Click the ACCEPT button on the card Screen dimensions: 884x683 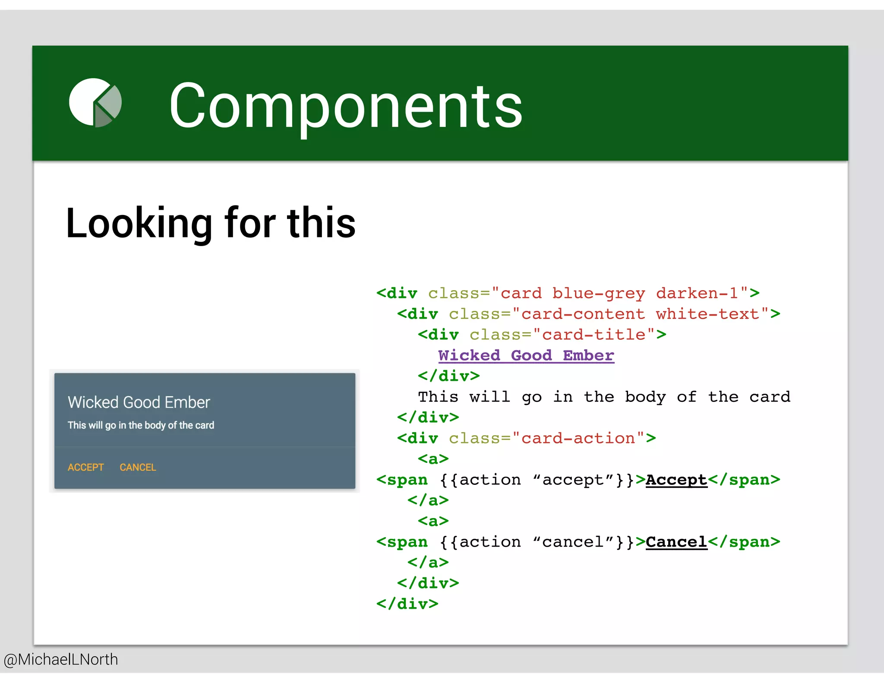[x=85, y=467]
